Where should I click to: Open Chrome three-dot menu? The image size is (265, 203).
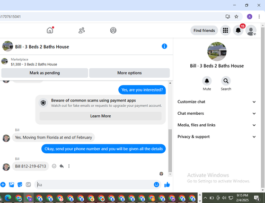click(x=259, y=16)
